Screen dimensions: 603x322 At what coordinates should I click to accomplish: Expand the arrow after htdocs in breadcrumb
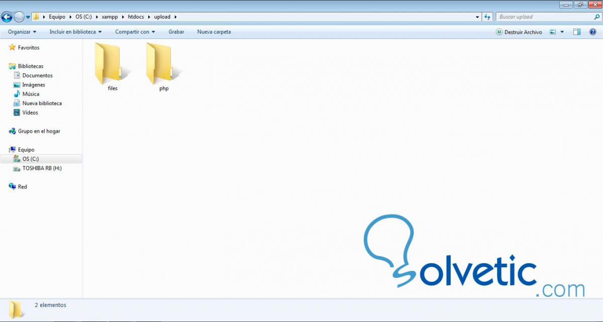click(x=149, y=17)
